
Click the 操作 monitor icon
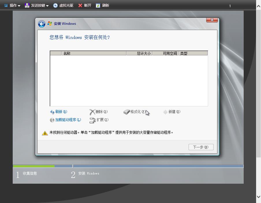click(x=6, y=5)
